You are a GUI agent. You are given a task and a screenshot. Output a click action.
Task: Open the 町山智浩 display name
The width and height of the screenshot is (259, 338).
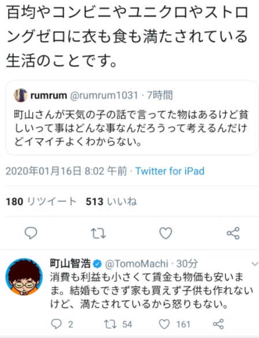click(x=70, y=263)
